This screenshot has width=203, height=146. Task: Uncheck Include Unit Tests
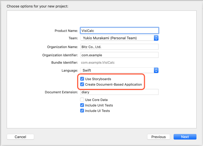[x=82, y=105]
